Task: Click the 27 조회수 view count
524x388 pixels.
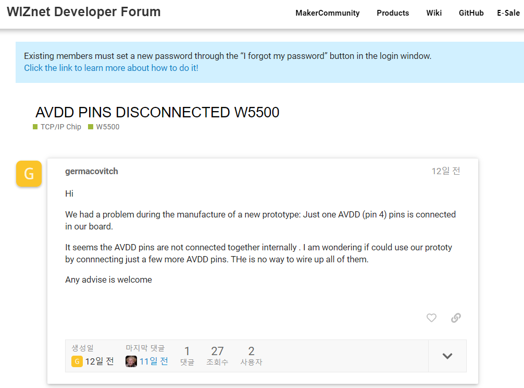Action: point(217,356)
